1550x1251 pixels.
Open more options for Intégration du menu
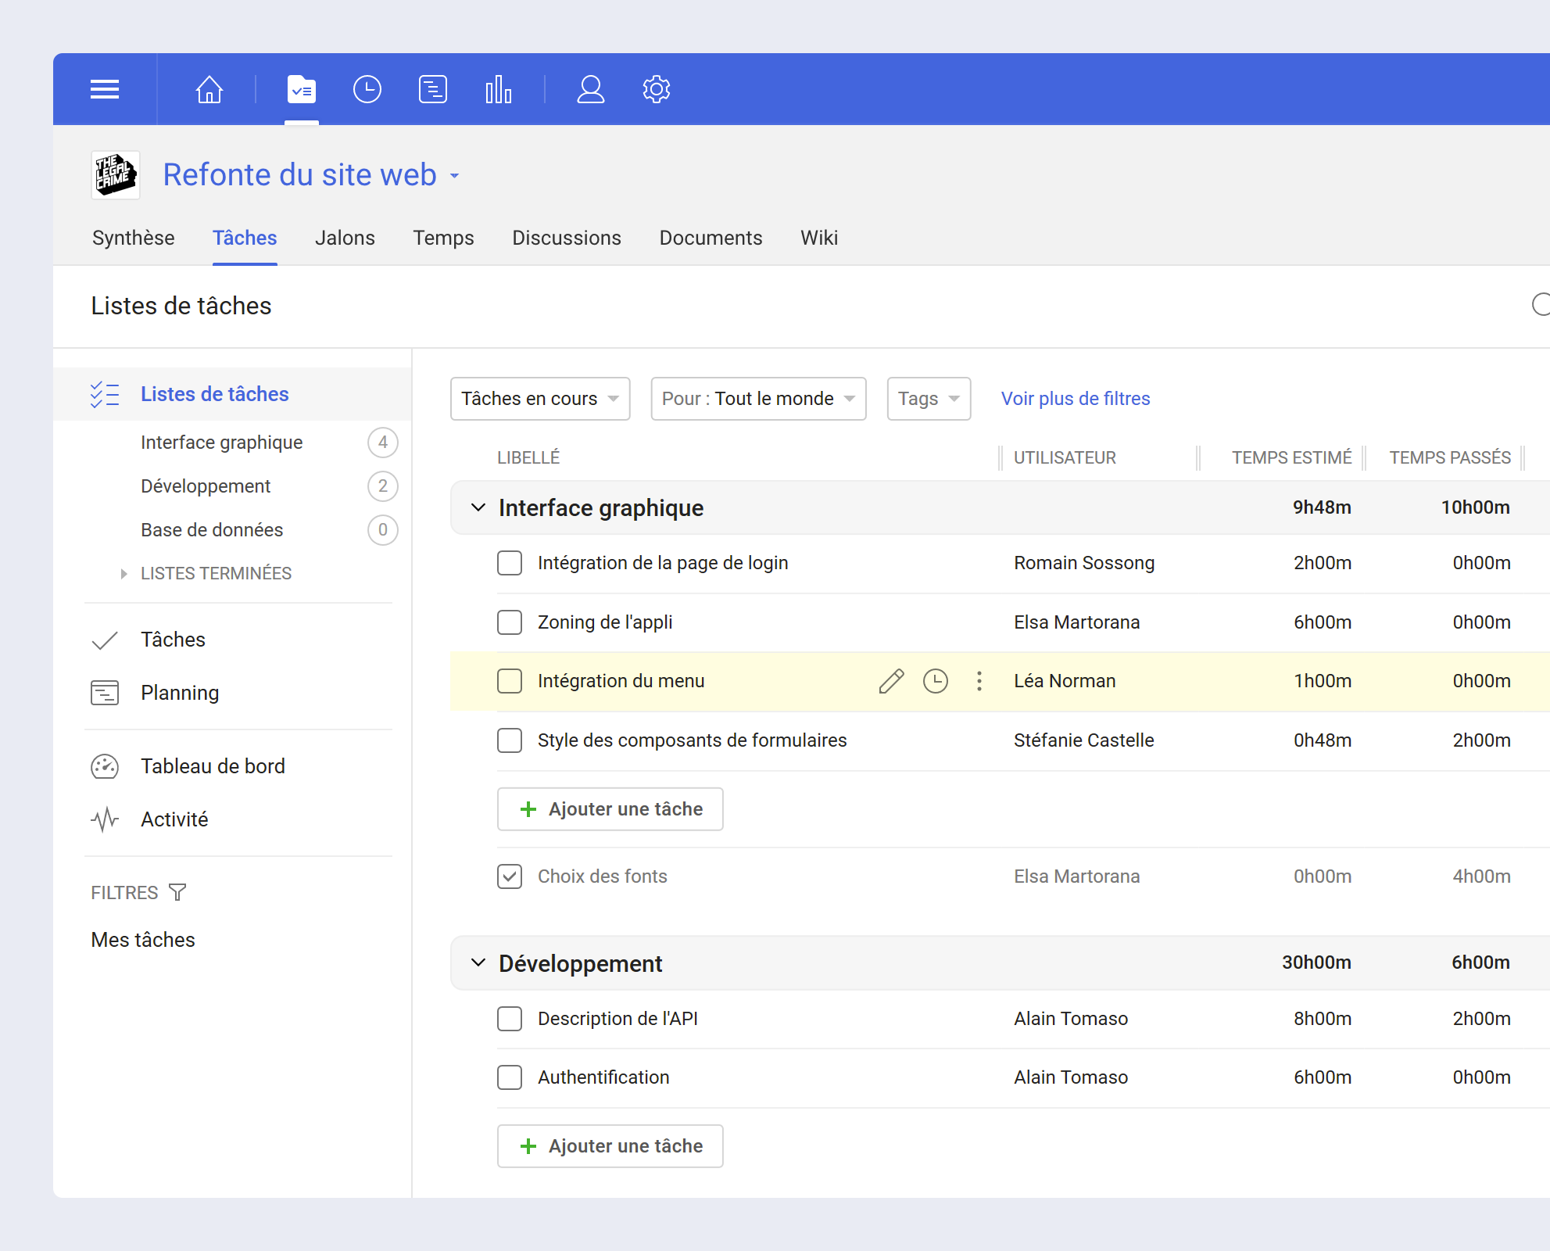[979, 681]
